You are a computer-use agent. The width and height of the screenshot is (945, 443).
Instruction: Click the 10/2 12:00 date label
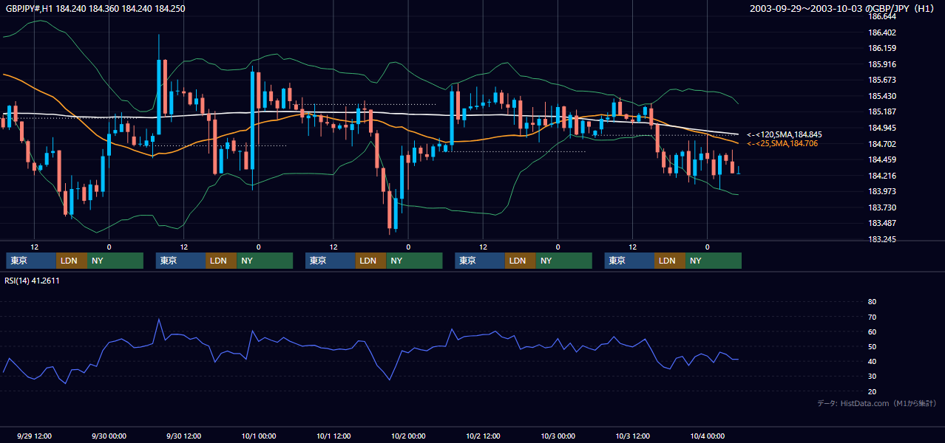(483, 436)
